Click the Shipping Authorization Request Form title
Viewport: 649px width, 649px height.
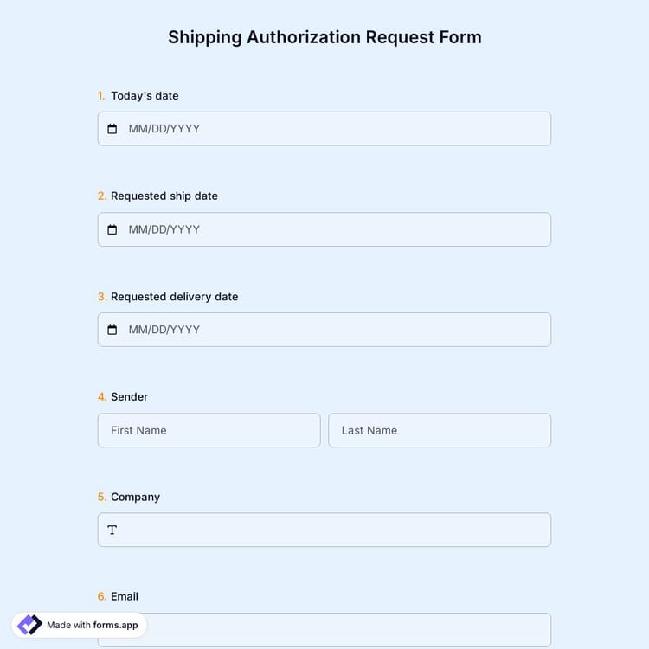(x=324, y=37)
